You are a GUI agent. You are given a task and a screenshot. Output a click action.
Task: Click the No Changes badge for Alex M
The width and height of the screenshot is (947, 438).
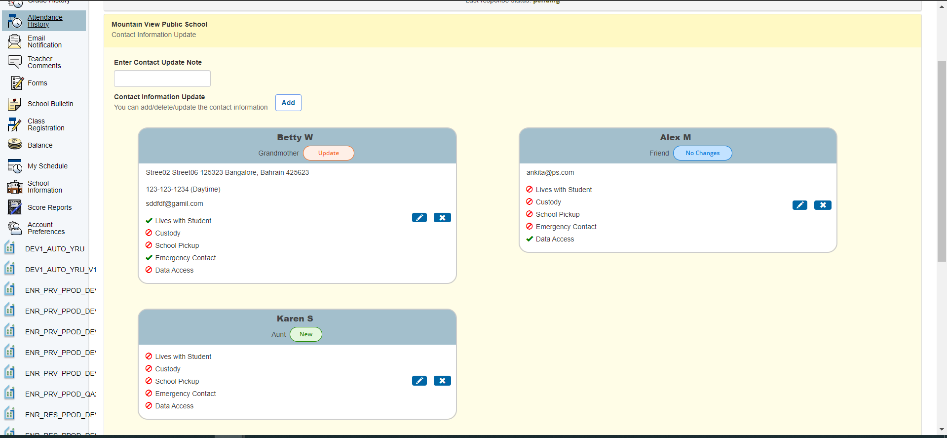coord(702,153)
